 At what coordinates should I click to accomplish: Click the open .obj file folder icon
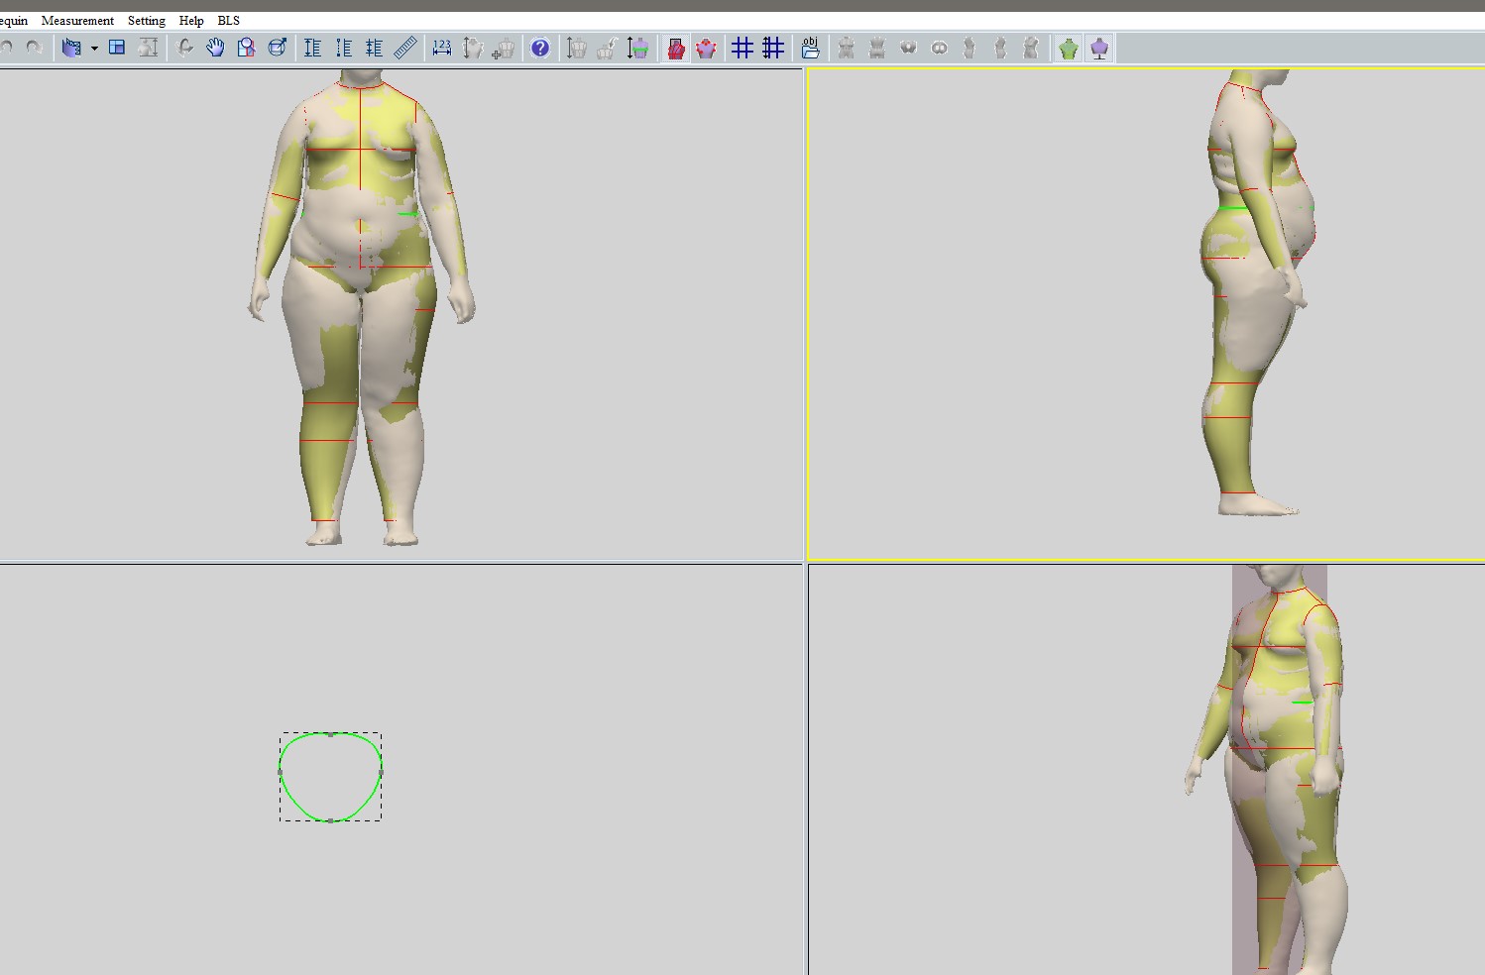(x=810, y=48)
